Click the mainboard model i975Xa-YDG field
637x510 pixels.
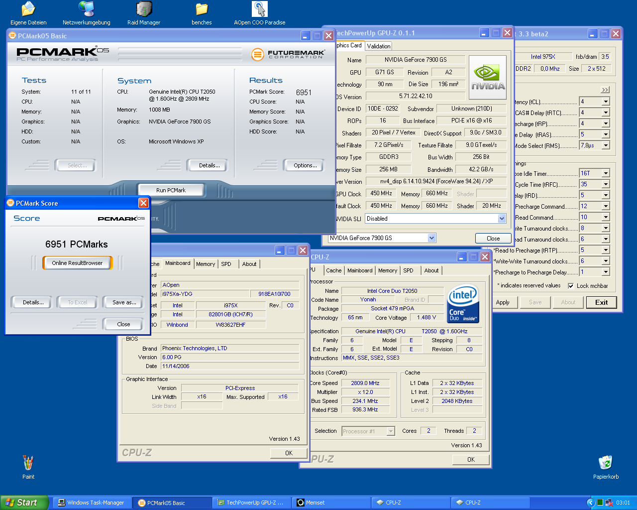tap(204, 294)
